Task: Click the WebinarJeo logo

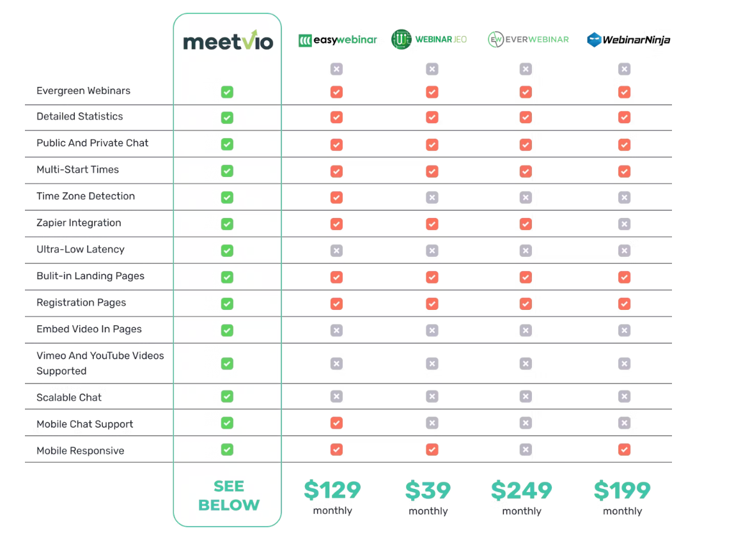Action: coord(429,40)
